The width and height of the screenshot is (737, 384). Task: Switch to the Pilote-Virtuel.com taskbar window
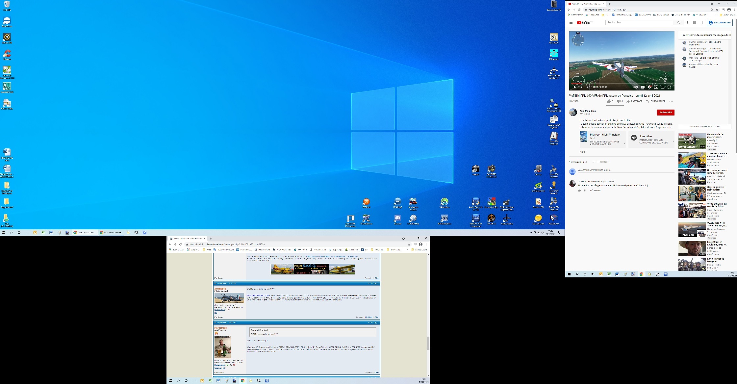click(x=85, y=233)
